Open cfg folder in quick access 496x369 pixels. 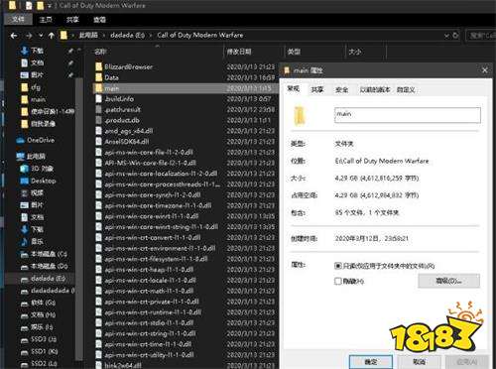31,87
